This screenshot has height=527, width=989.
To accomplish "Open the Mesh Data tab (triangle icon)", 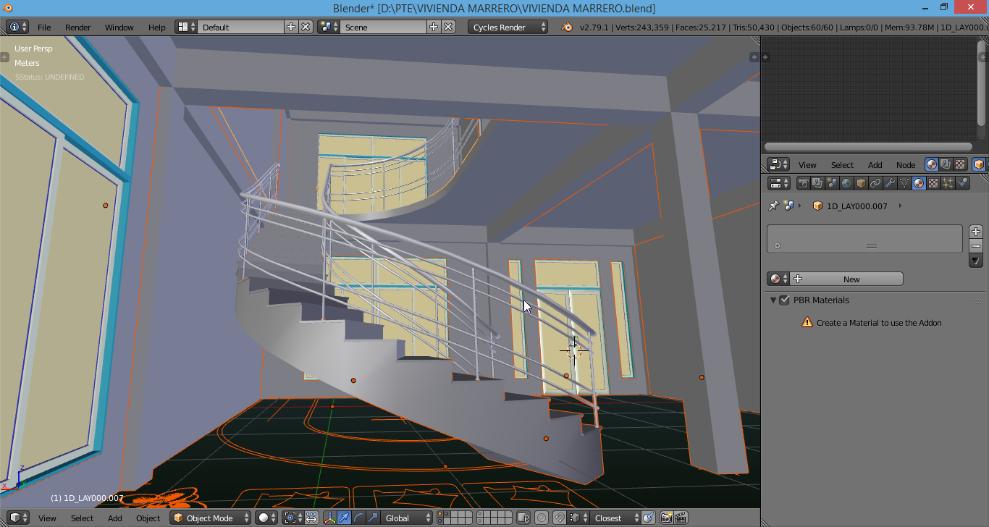I will coord(904,183).
